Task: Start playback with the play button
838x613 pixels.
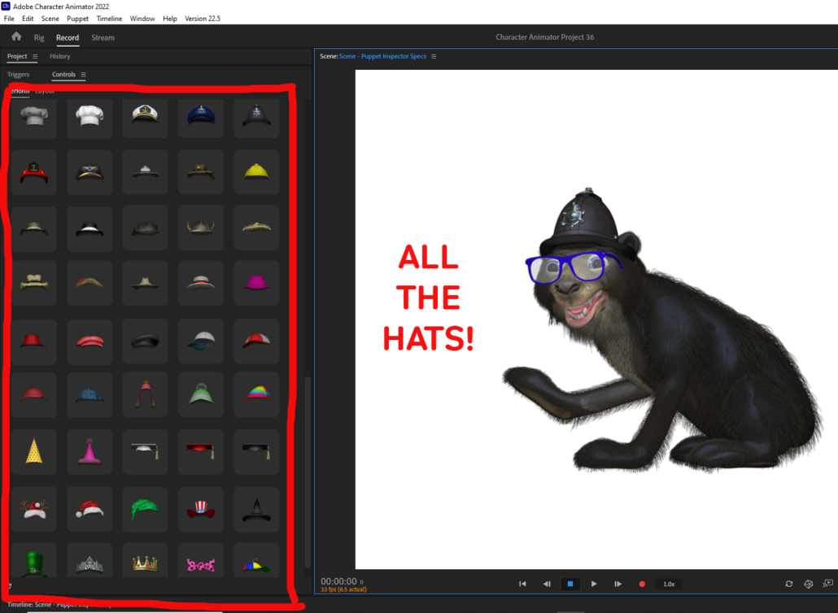Action: coord(594,585)
